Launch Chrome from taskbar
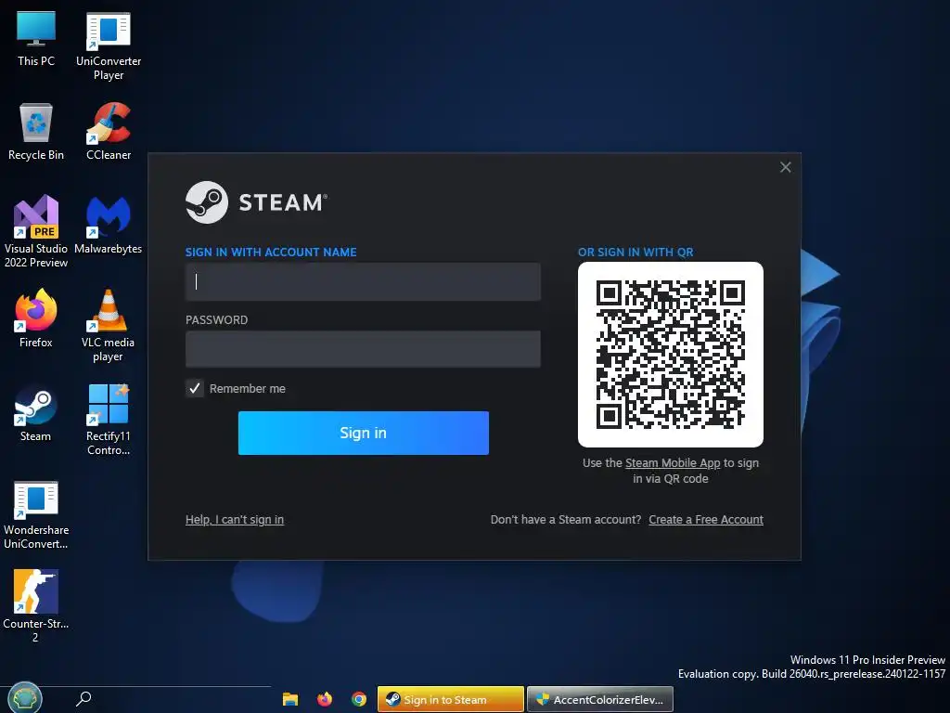The height and width of the screenshot is (713, 950). click(x=359, y=699)
